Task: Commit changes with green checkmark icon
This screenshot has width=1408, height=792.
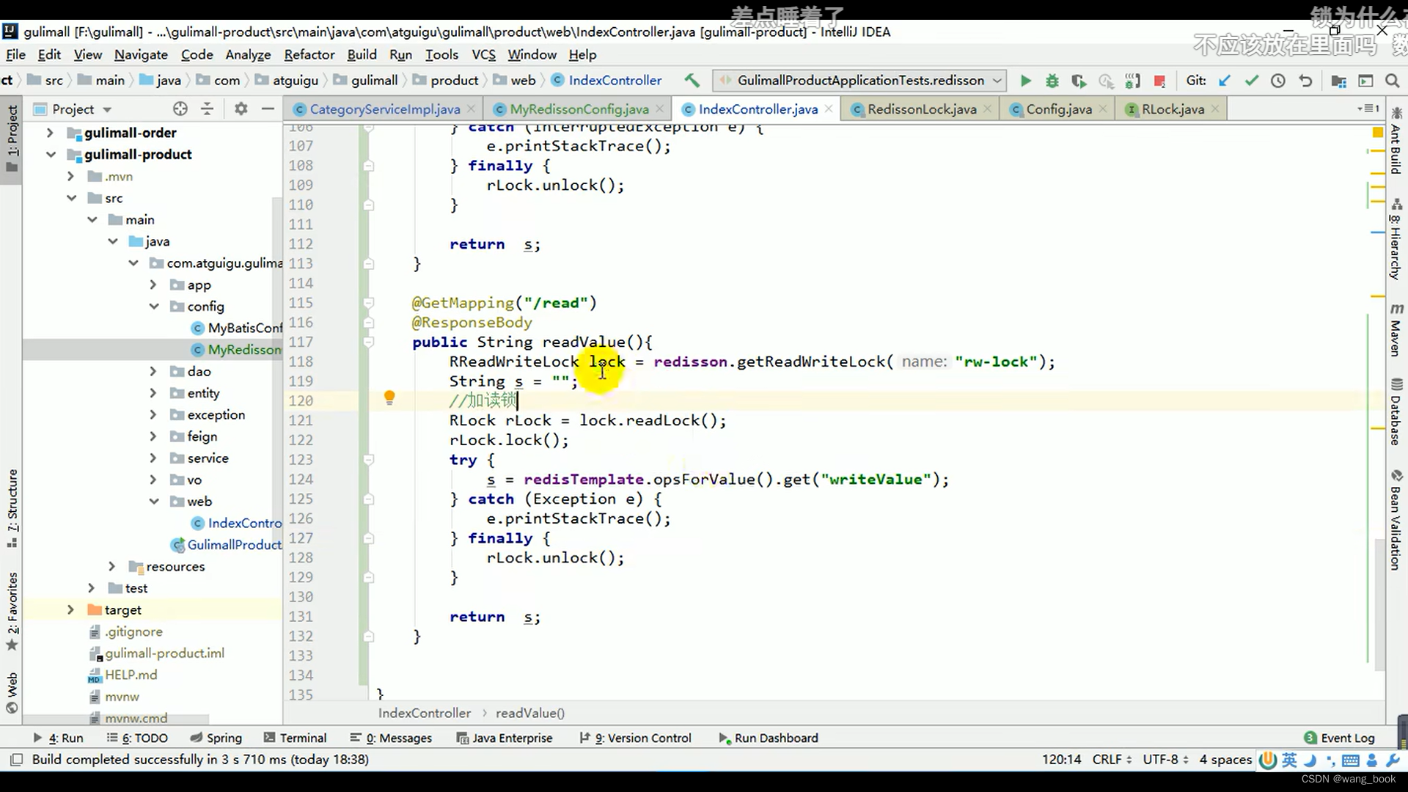Action: click(x=1251, y=81)
